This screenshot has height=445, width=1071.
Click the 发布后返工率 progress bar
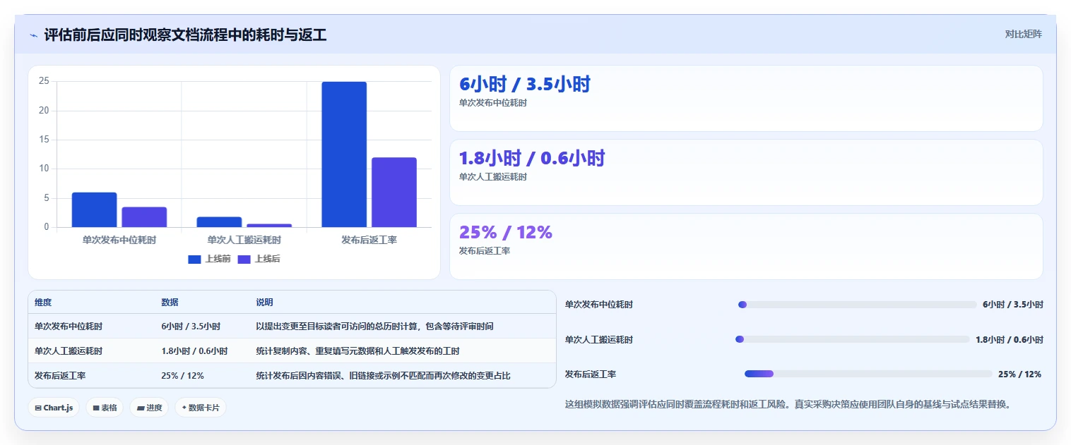tap(869, 374)
